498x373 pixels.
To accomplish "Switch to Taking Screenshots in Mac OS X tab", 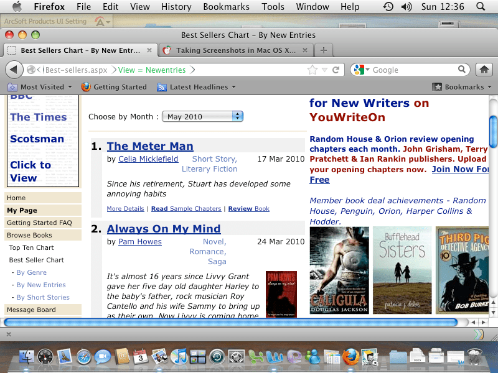I will pyautogui.click(x=235, y=50).
